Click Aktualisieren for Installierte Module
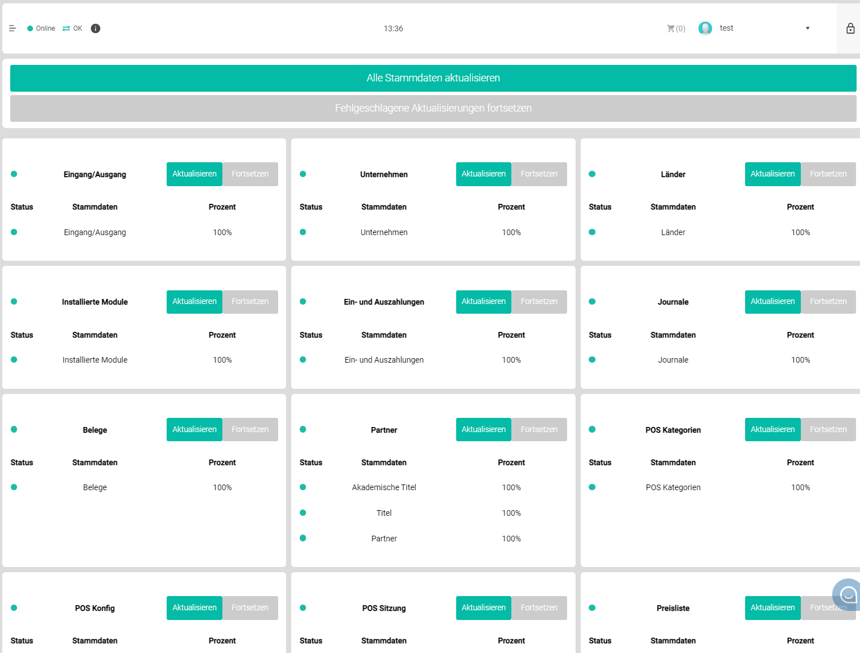This screenshot has width=860, height=653. pos(195,302)
